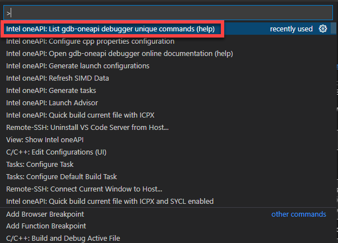
Task: Pick Quick build current file with ICPX
Action: pyautogui.click(x=80, y=115)
